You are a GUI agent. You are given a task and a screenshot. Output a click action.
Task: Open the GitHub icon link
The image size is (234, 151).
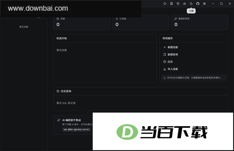198,4
